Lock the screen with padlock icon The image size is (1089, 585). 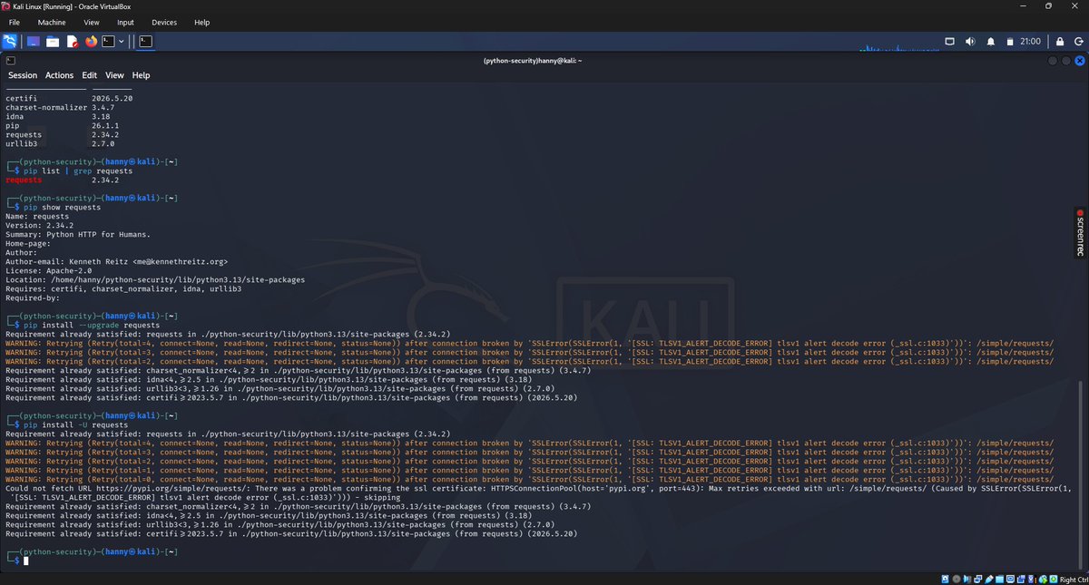pyautogui.click(x=1060, y=42)
